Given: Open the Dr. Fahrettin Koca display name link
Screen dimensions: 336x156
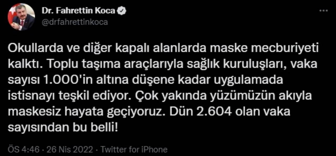Looking at the screenshot, I should click(x=78, y=11).
